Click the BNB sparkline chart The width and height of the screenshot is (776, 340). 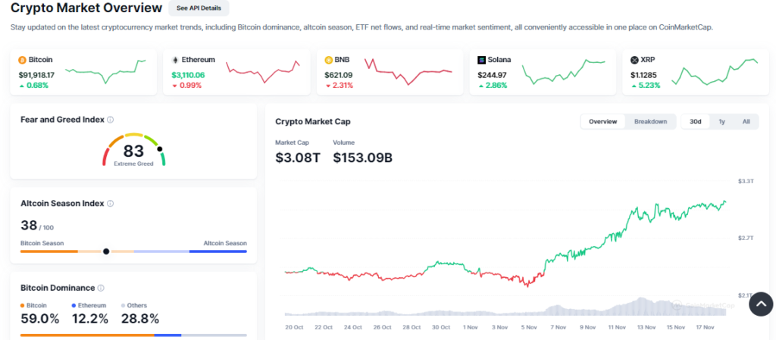[x=408, y=72]
